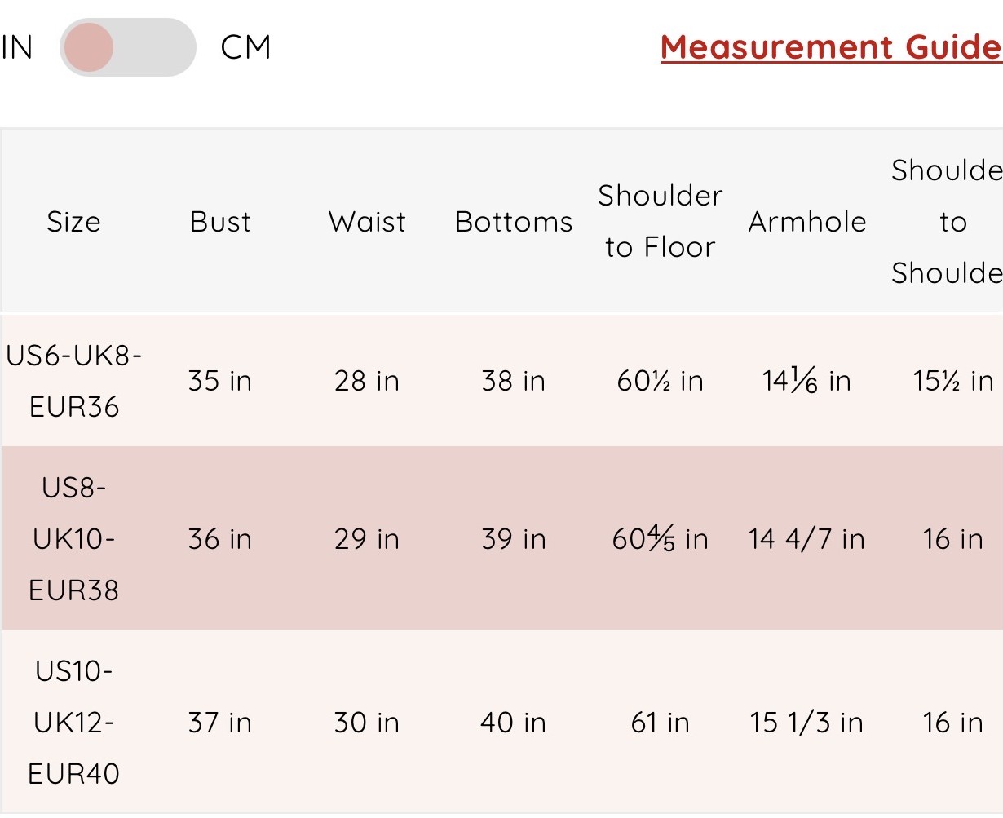Click the Armhole column header

(x=807, y=222)
